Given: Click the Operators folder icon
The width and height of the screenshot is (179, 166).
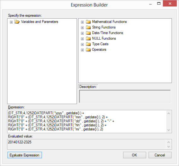Looking at the screenshot, I should tap(88, 49).
